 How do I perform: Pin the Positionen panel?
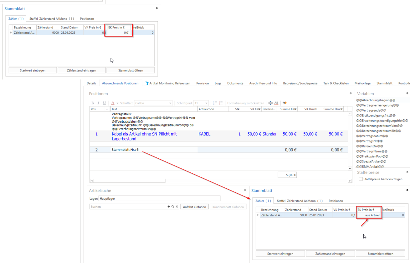[x=351, y=93]
